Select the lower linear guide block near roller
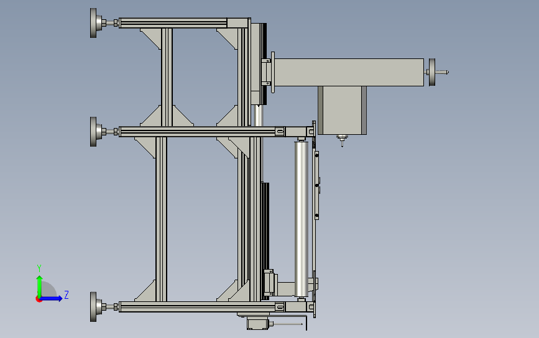This screenshot has width=539, height=338. tap(269, 283)
